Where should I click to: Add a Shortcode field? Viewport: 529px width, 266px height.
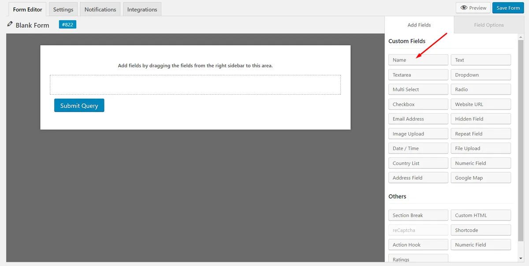coord(481,230)
